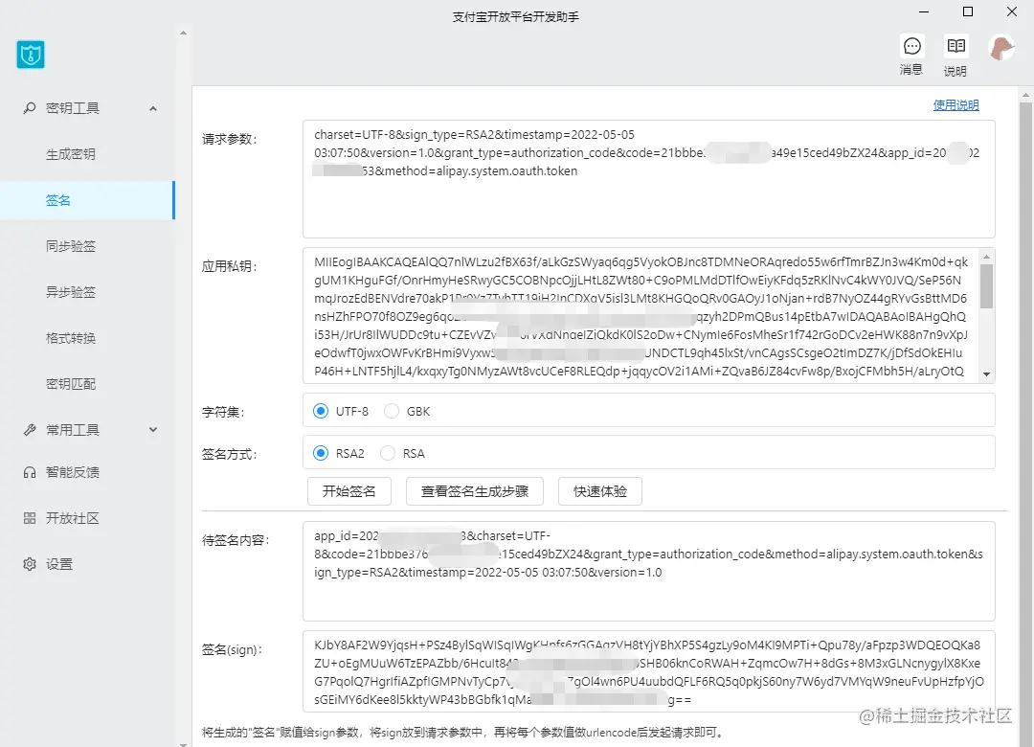Image resolution: width=1034 pixels, height=747 pixels.
Task: Open 密钥匹配 sidebar item
Action: point(71,384)
